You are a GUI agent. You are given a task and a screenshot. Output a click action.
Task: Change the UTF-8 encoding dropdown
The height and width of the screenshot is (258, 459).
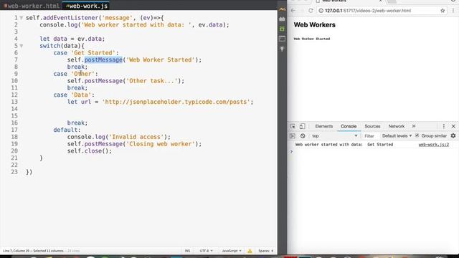[206, 251]
